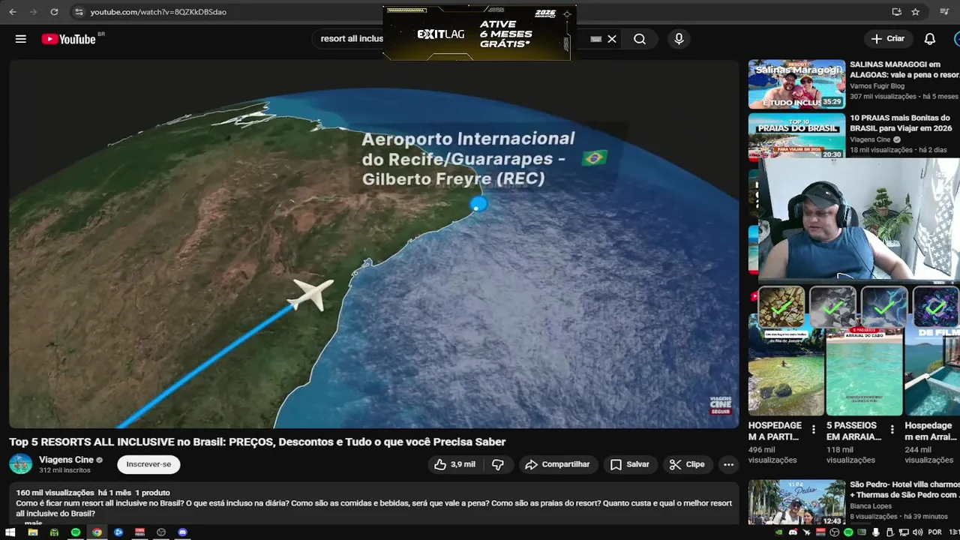Open the Salinas Maragogi video thumbnail
This screenshot has width=960, height=540.
(x=796, y=84)
